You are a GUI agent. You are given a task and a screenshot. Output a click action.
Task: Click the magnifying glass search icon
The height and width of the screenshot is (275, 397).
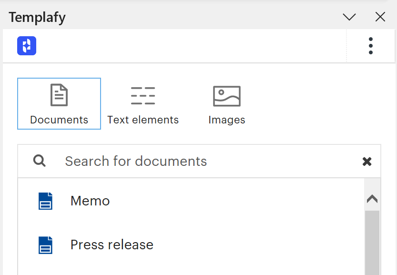click(40, 161)
